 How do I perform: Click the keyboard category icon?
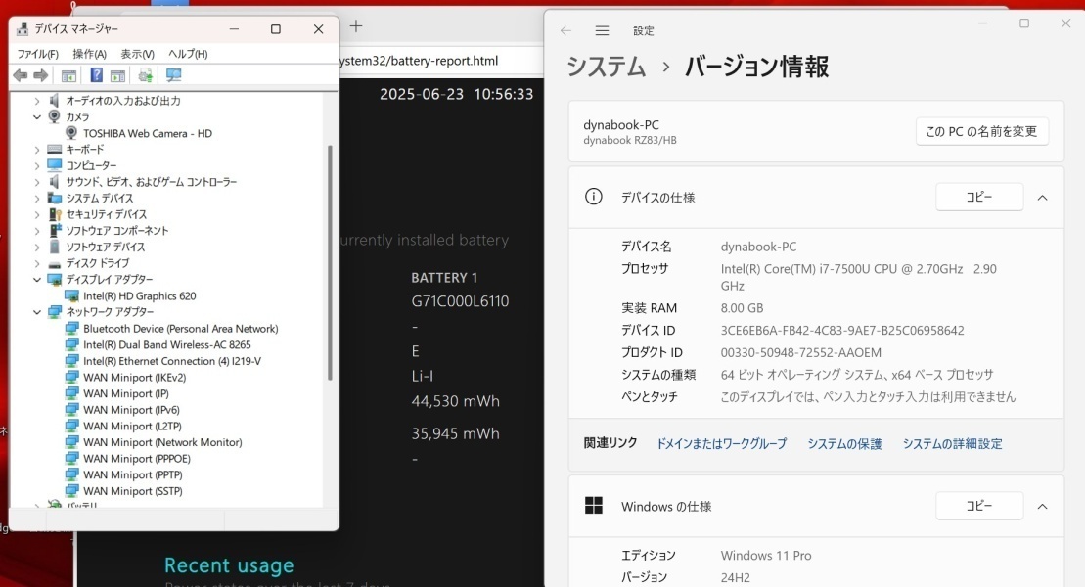[55, 149]
